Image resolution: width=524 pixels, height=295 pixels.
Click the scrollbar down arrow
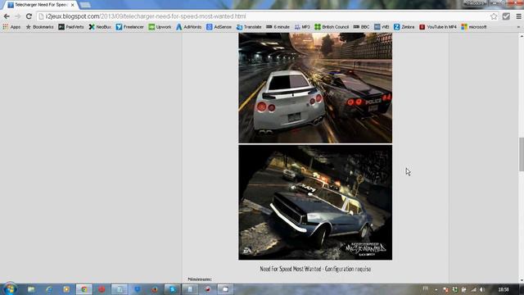[522, 280]
